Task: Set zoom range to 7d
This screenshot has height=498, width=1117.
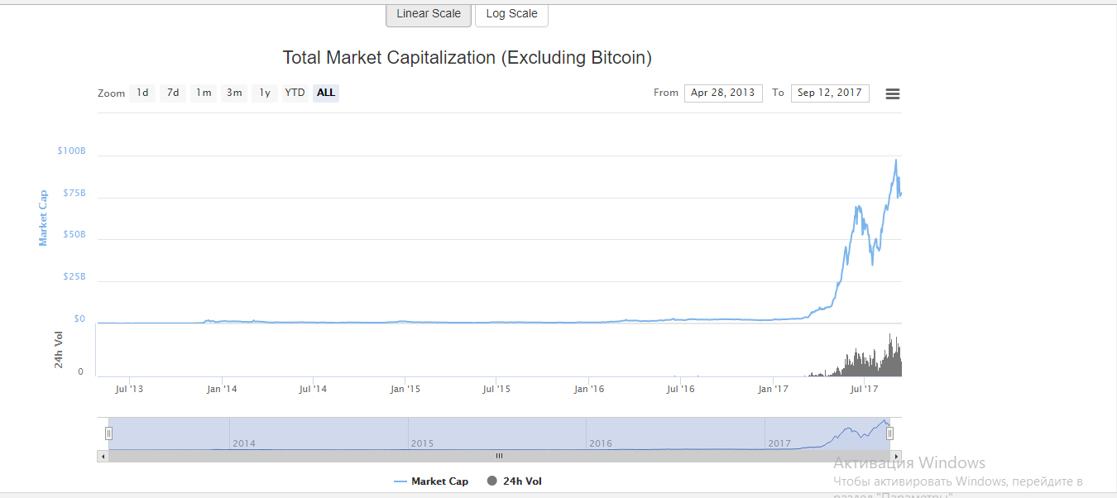Action: 173,93
